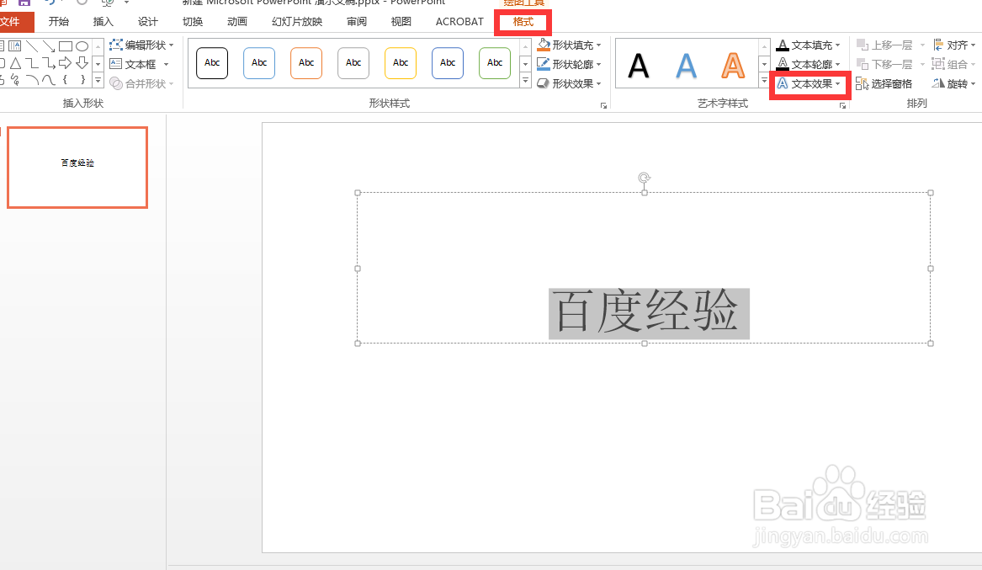Click the Shape Effects (形状效果) icon

[543, 83]
